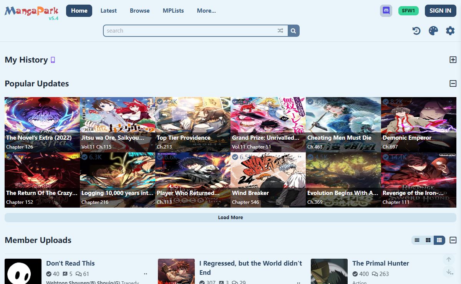
Task: Select the Home tab
Action: click(79, 11)
